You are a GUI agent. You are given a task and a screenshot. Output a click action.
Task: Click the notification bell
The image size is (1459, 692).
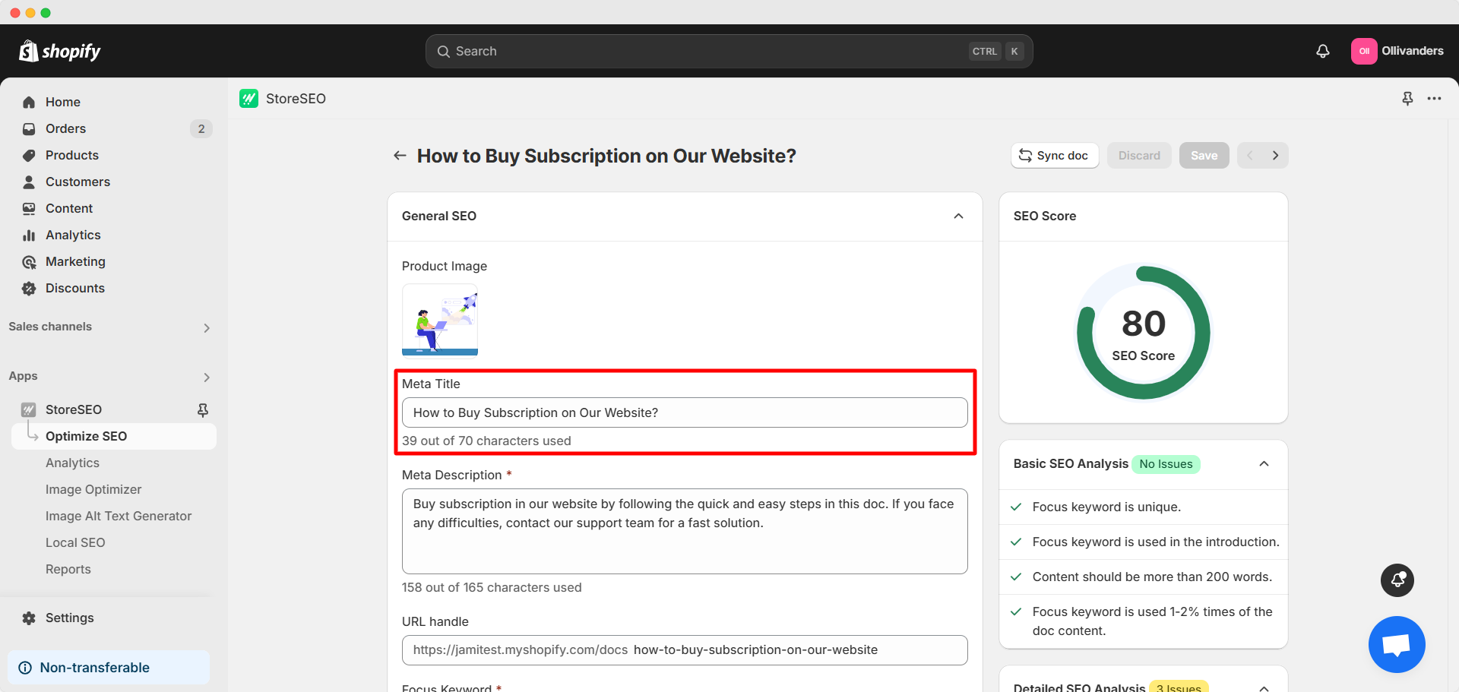point(1322,51)
